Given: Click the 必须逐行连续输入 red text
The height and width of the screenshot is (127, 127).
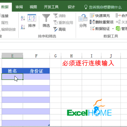Looking at the screenshot, I should click(88, 63).
